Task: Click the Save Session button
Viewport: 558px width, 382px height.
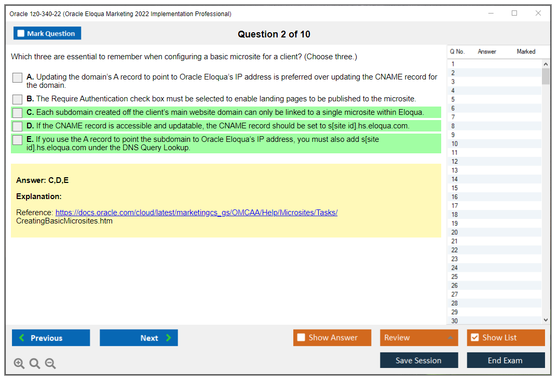Action: pyautogui.click(x=418, y=360)
